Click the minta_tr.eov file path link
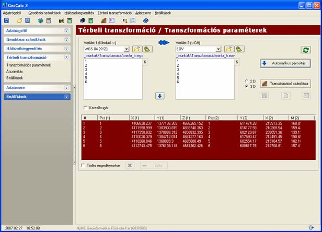Viewport: 322px width, 232px height. (205, 55)
